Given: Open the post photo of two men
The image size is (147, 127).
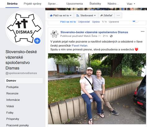Looking at the screenshot, I should [x=97, y=89].
